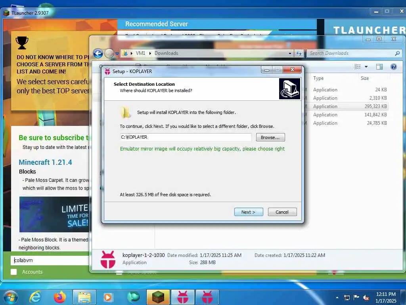The image size is (406, 305).
Task: Focus the Search Downloads box
Action: point(351,53)
